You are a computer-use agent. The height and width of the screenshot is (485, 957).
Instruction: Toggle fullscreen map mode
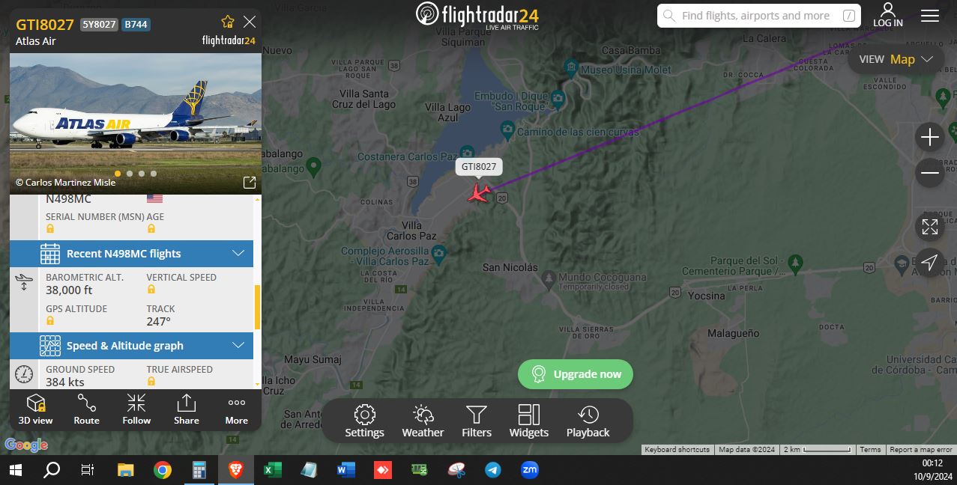[x=930, y=227]
